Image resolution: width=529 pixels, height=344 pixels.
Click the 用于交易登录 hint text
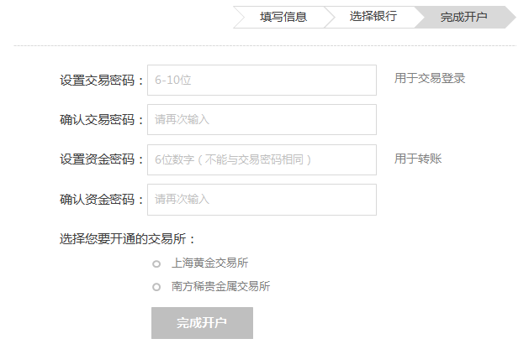(430, 79)
